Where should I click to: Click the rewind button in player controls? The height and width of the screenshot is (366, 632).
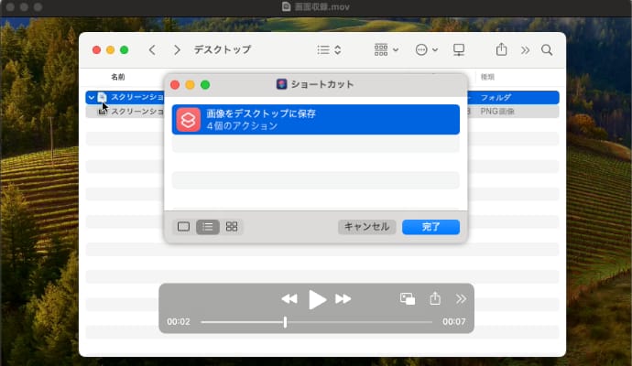click(289, 299)
